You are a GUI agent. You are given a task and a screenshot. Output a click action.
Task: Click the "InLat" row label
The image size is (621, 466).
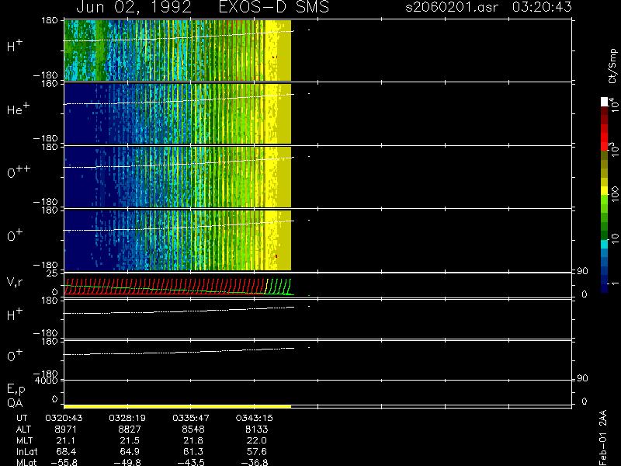(27, 451)
